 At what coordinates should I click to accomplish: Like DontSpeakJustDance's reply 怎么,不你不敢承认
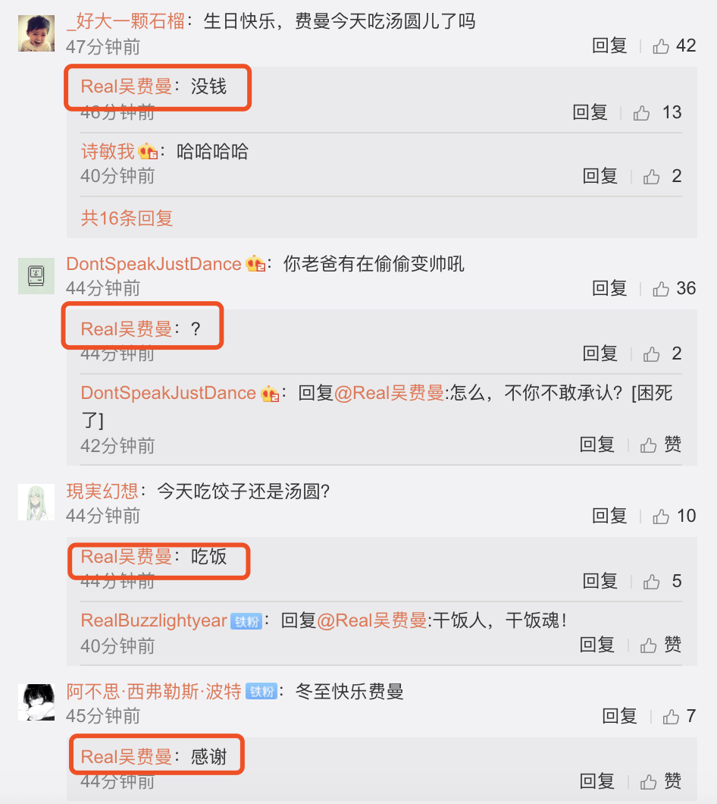pyautogui.click(x=661, y=444)
